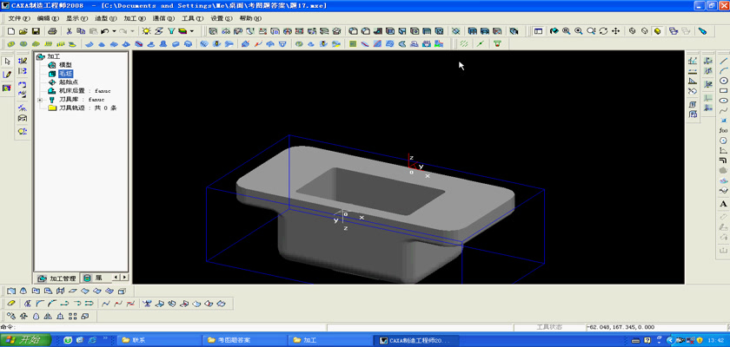Click the light bulb display icon
Viewport: 730px width, 347px height.
pyautogui.click(x=147, y=31)
